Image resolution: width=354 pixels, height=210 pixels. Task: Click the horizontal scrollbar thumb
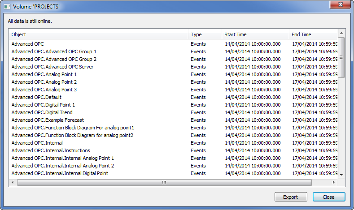(x=164, y=183)
